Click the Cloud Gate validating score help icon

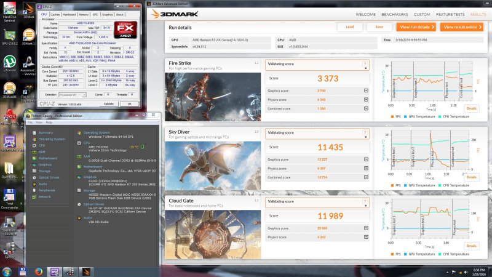365,201
